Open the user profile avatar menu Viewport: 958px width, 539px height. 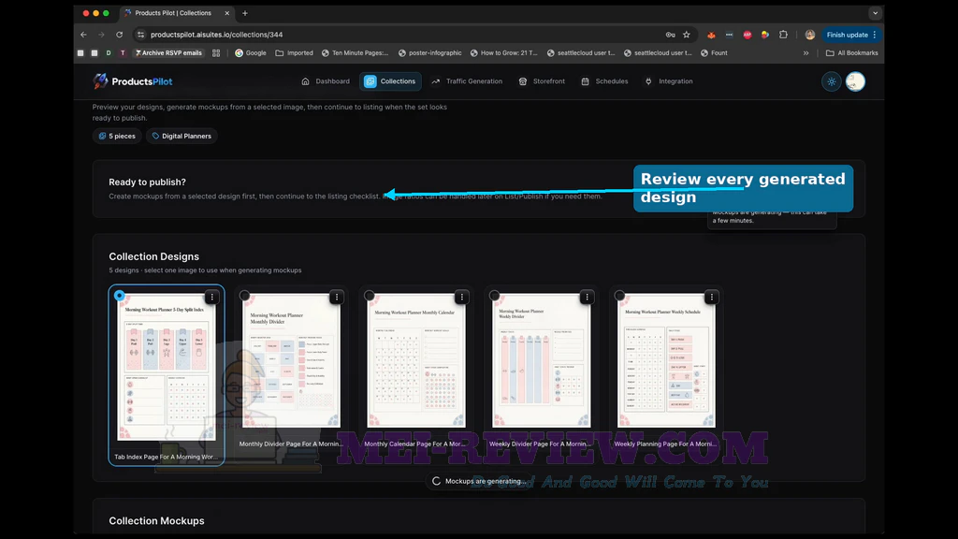pos(855,81)
